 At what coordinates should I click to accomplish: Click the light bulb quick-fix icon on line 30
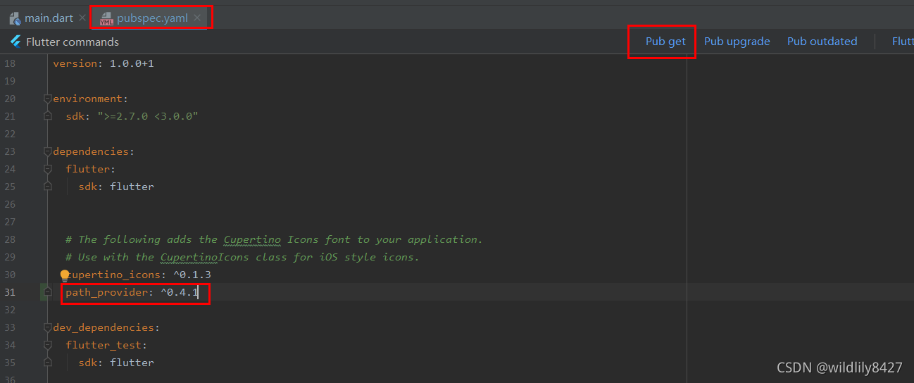65,275
